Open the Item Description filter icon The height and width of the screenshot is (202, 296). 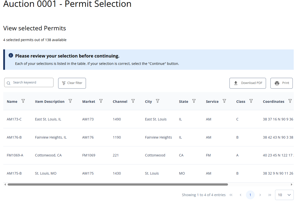point(70,101)
